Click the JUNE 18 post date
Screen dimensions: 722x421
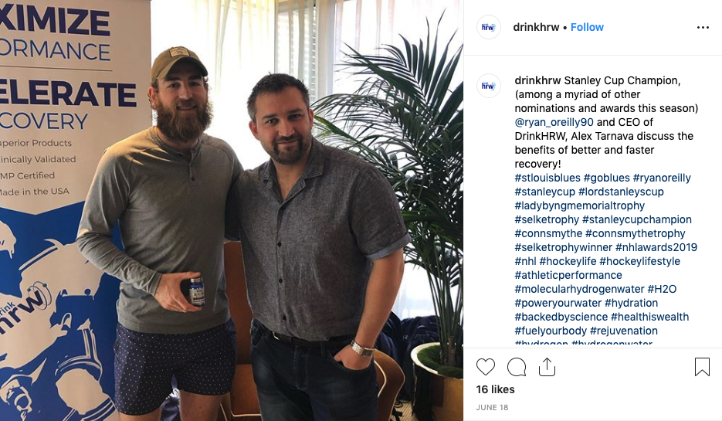492,408
